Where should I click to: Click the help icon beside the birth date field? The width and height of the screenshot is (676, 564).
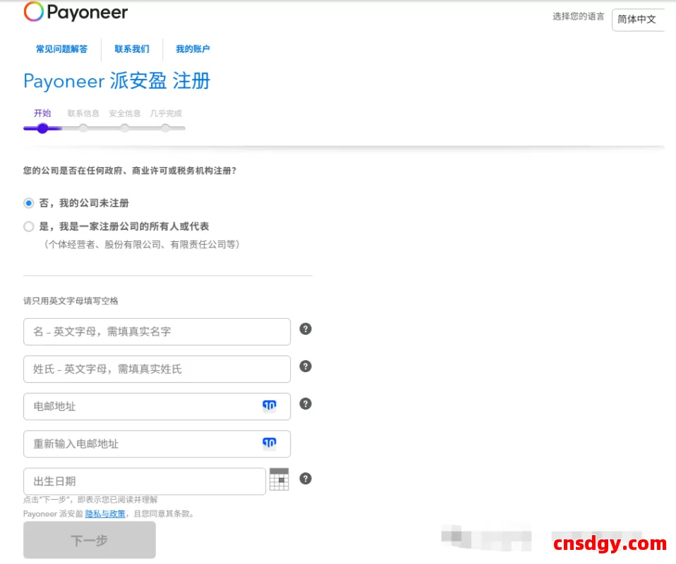click(x=306, y=479)
